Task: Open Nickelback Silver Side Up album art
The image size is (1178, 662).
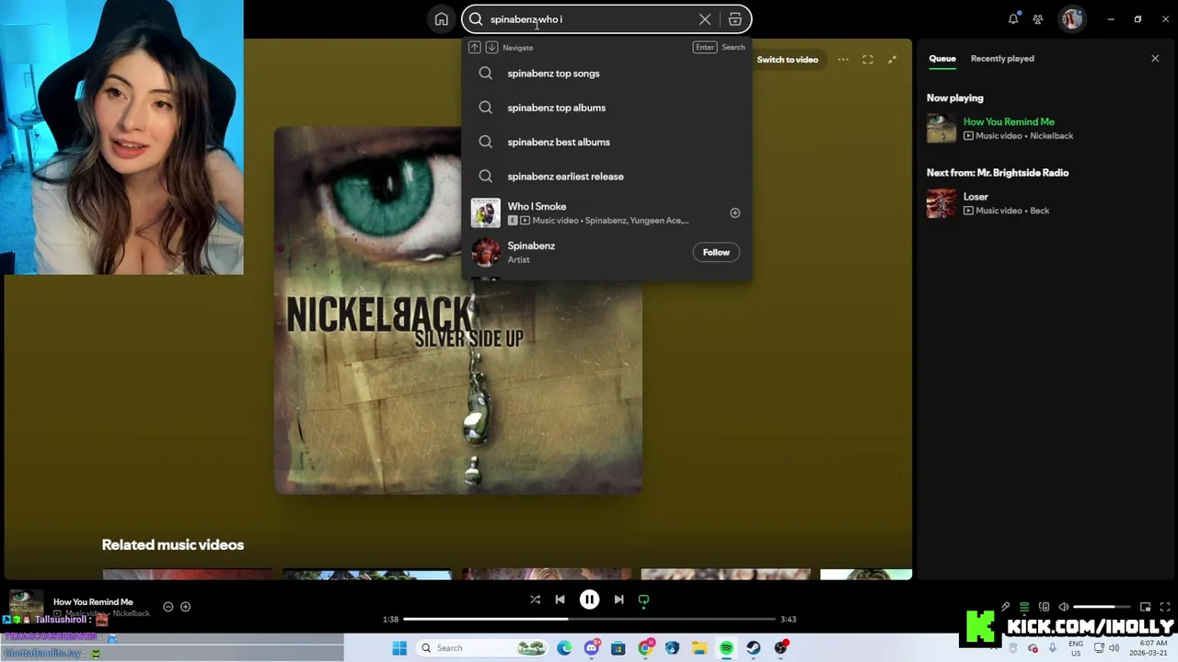Action: tap(458, 310)
